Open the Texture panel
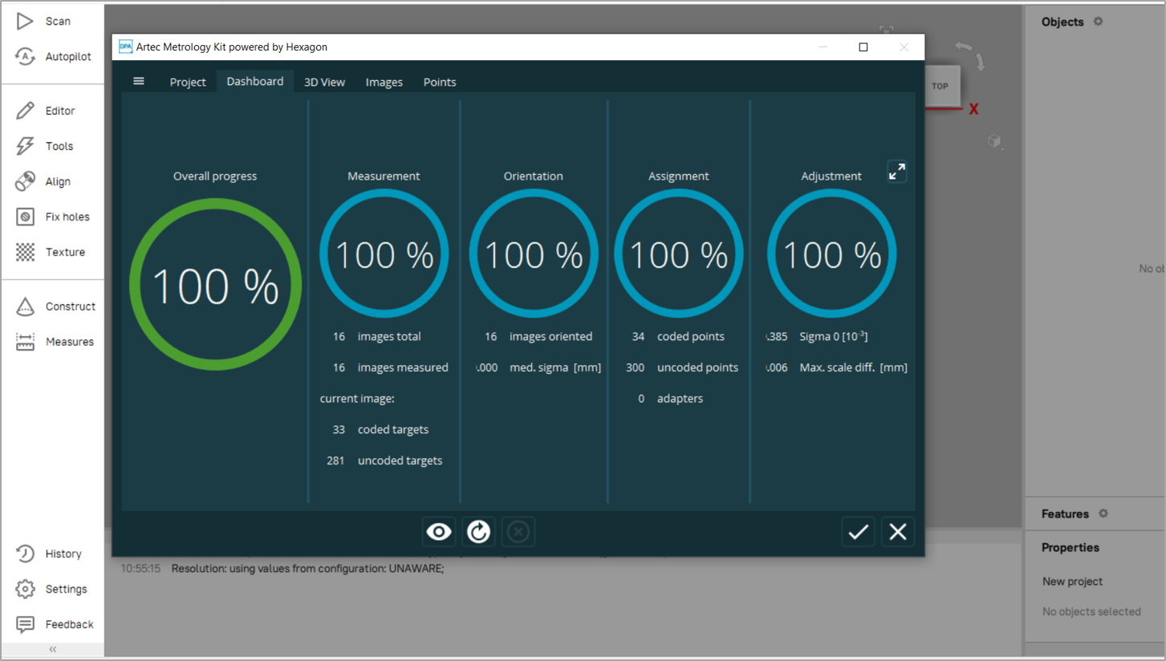1166x661 pixels. coord(51,252)
